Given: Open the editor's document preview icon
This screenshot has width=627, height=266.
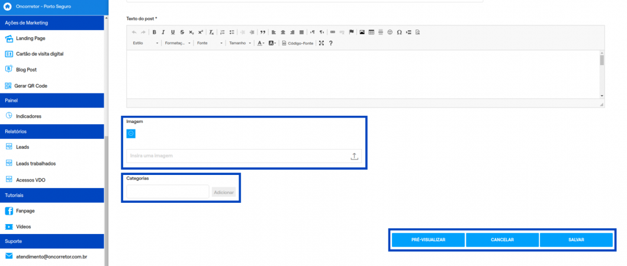Looking at the screenshot, I should pos(417,33).
